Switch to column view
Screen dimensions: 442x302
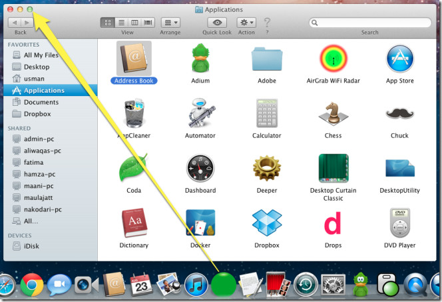point(134,23)
